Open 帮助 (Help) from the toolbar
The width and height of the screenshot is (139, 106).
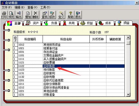pyautogui.click(x=70, y=15)
